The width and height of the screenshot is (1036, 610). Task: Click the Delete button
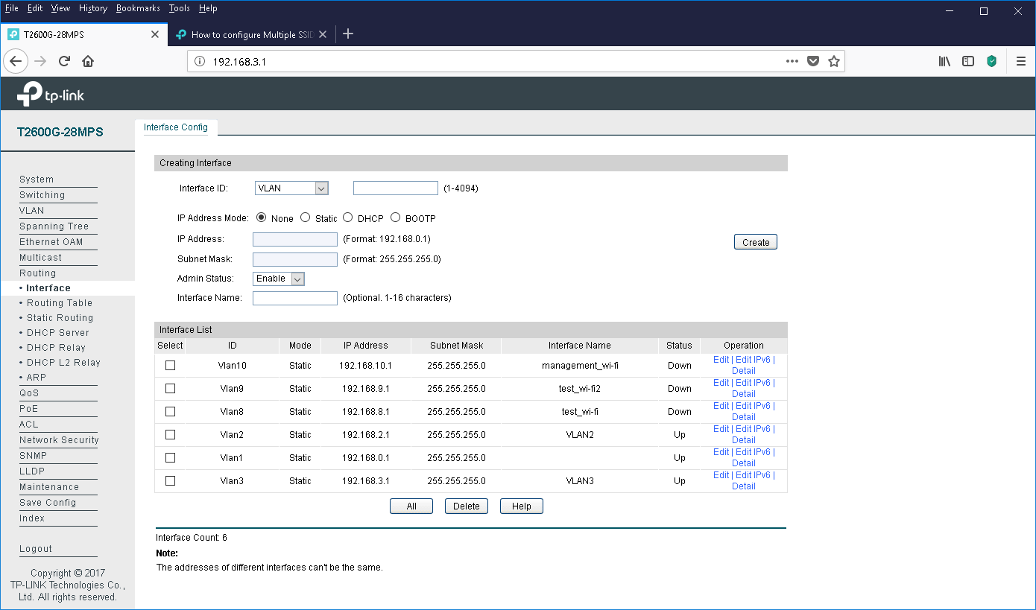pos(467,506)
